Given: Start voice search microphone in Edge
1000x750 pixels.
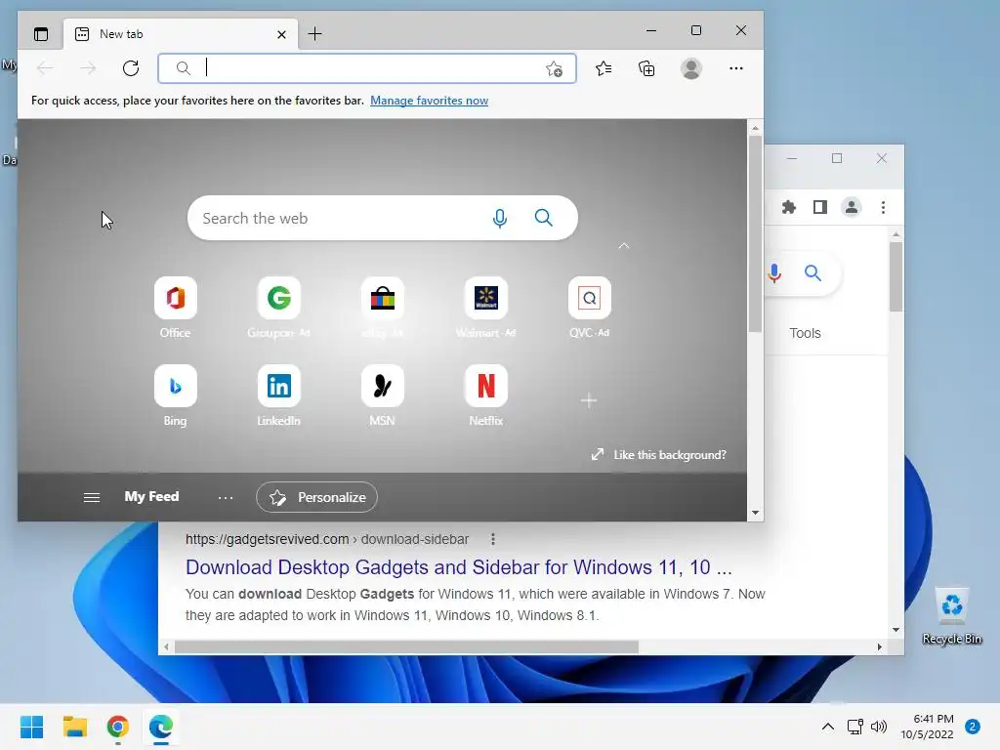Looking at the screenshot, I should pyautogui.click(x=500, y=218).
